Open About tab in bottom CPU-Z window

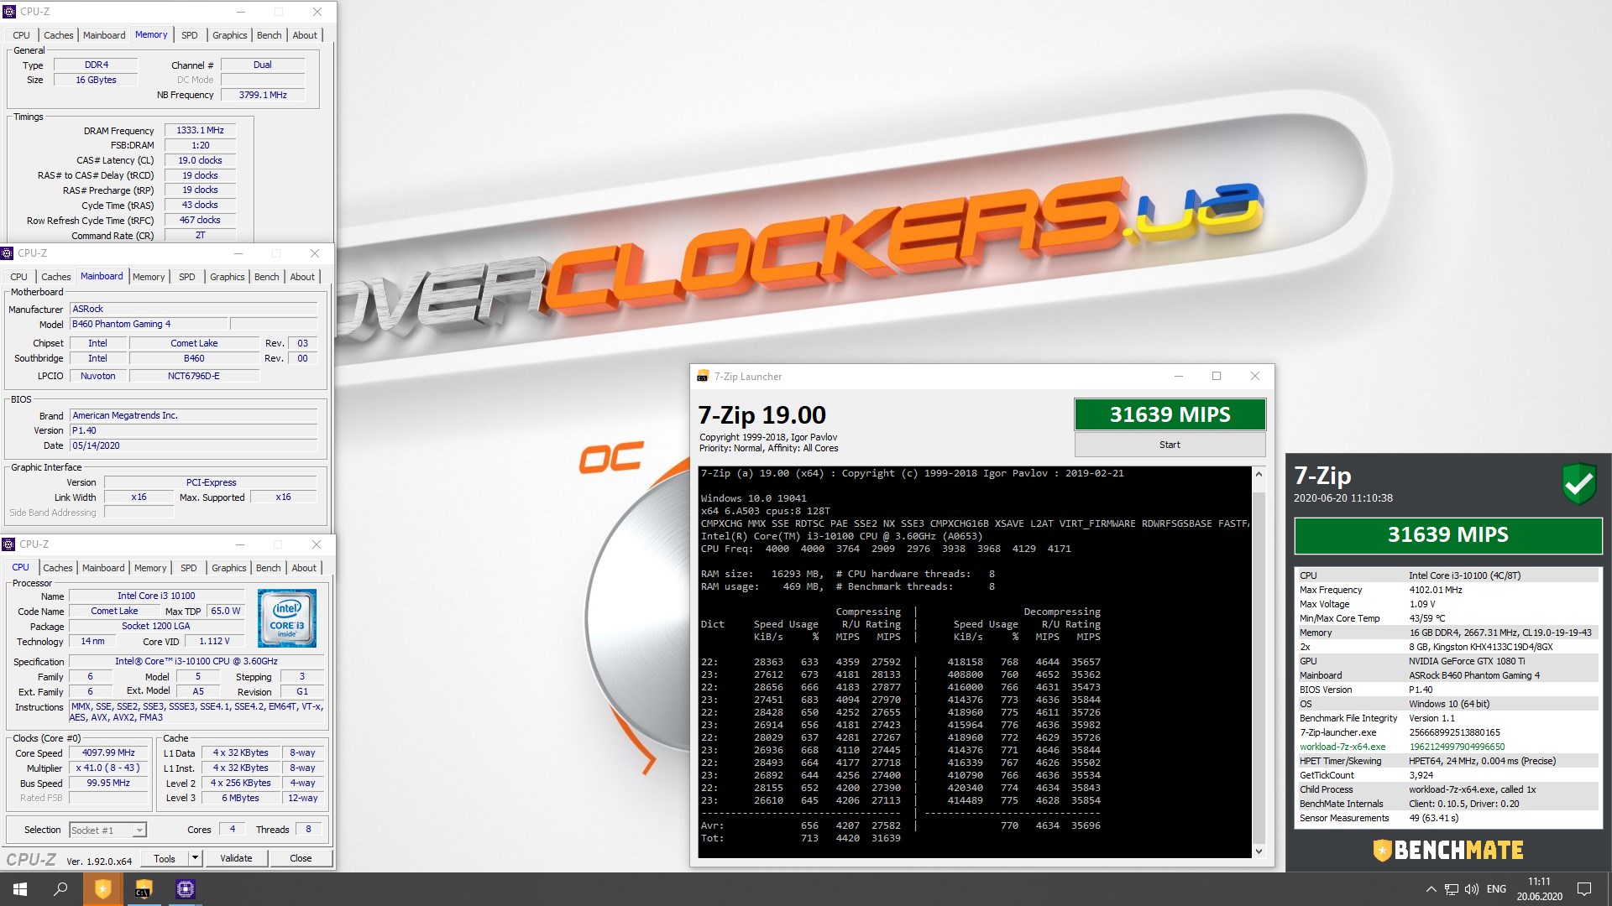click(304, 568)
